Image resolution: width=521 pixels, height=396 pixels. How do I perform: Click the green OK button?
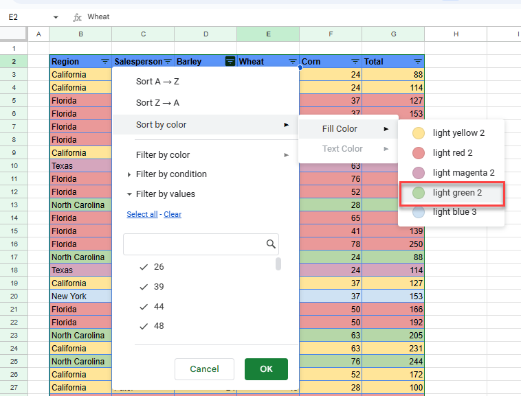pos(266,369)
